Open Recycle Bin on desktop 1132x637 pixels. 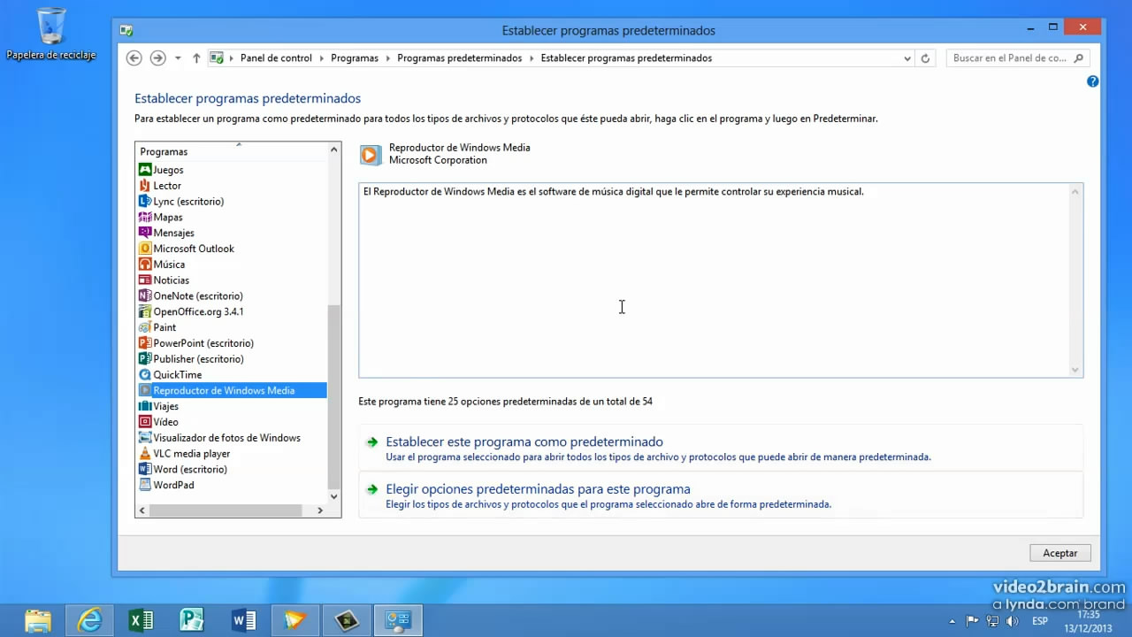click(x=51, y=35)
